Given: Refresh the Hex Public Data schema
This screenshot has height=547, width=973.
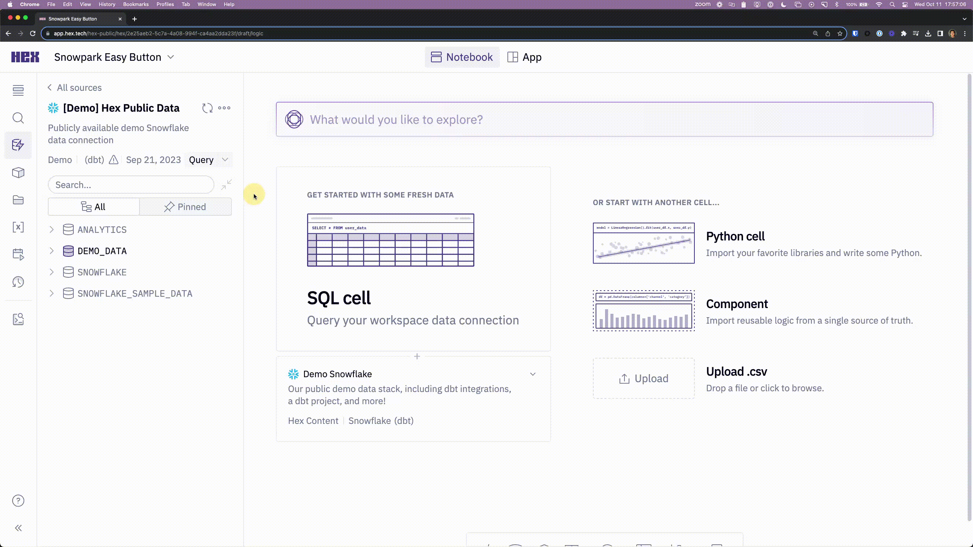Looking at the screenshot, I should point(207,108).
